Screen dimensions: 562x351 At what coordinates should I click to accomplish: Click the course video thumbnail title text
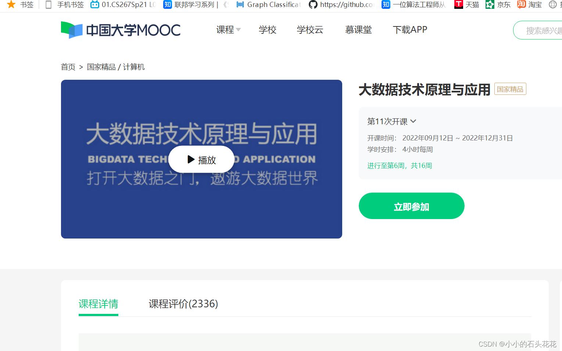202,134
